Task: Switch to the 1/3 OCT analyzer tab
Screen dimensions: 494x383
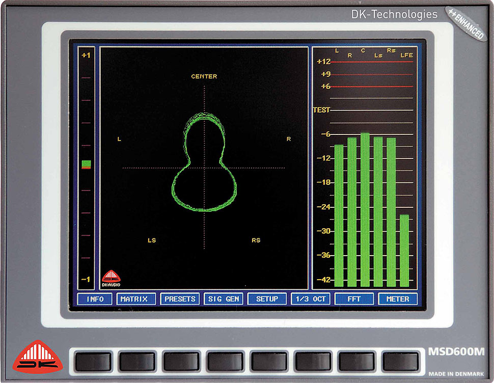Action: coord(311,299)
